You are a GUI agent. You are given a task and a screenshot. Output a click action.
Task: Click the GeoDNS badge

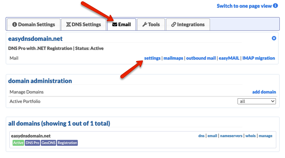click(x=48, y=143)
